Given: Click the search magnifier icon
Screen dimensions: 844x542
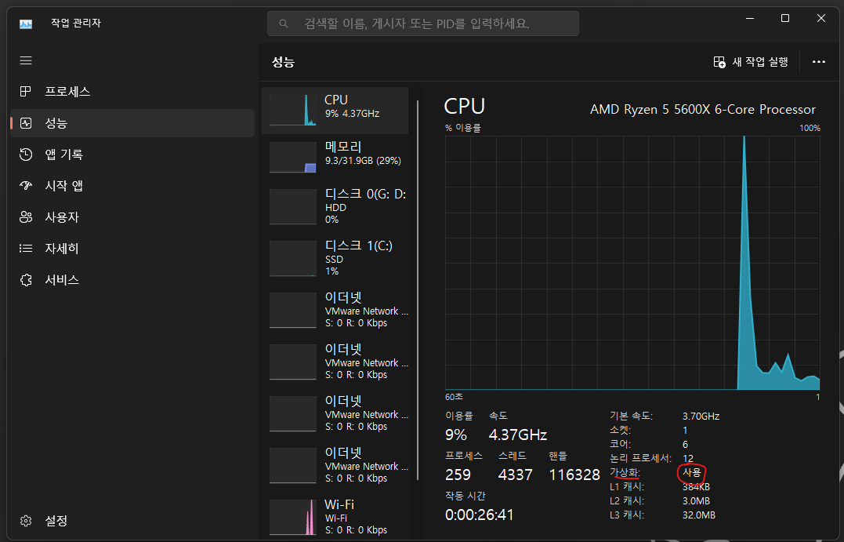Looking at the screenshot, I should 284,24.
